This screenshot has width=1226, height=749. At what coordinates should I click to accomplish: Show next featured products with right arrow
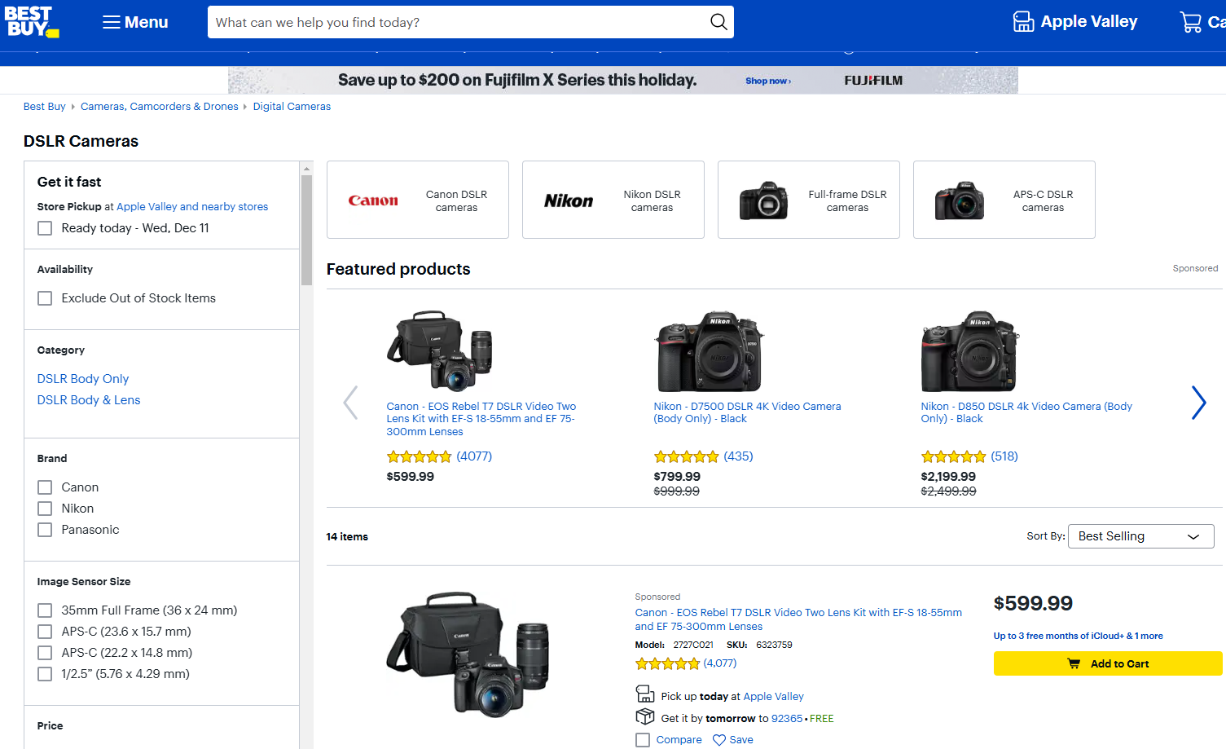pyautogui.click(x=1198, y=403)
